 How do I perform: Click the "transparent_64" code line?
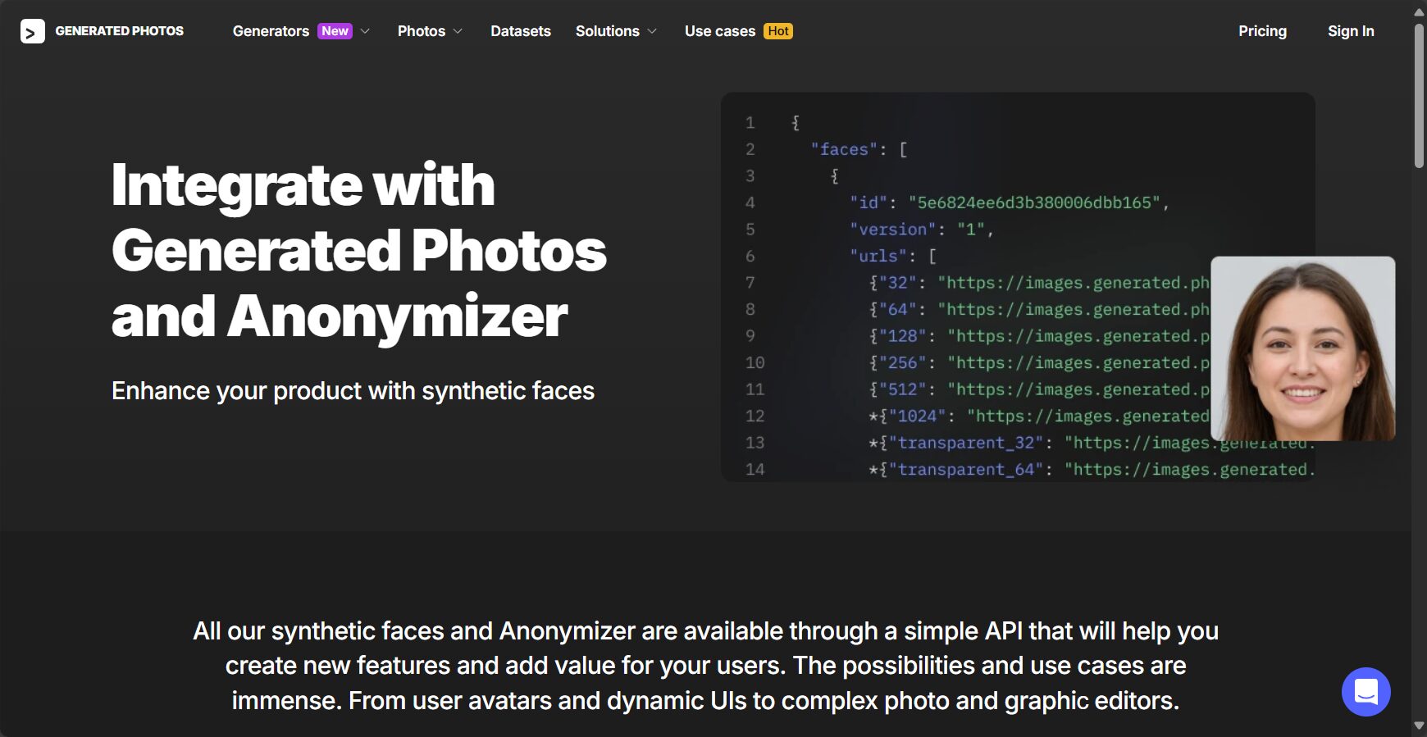(x=1091, y=470)
